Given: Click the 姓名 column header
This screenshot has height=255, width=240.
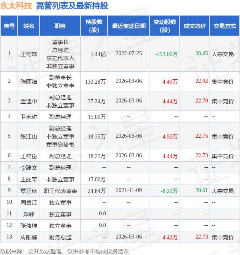Looking at the screenshot, I should (x=28, y=26).
